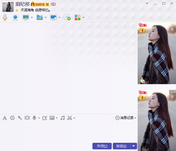The height and width of the screenshot is (151, 176).
Task: Create a discussion group chat icon
Action: point(67,17)
